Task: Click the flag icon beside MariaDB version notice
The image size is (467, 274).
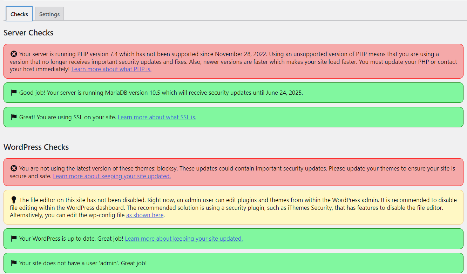Action: [14, 93]
